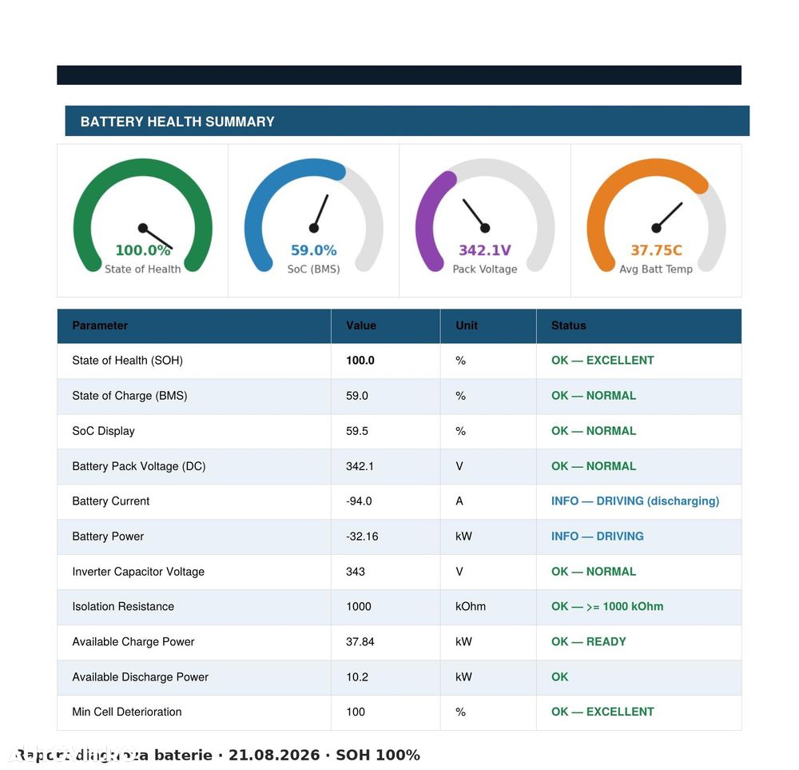Screen dimensions: 799x770
Task: Click the Parameter column header
Action: [100, 325]
